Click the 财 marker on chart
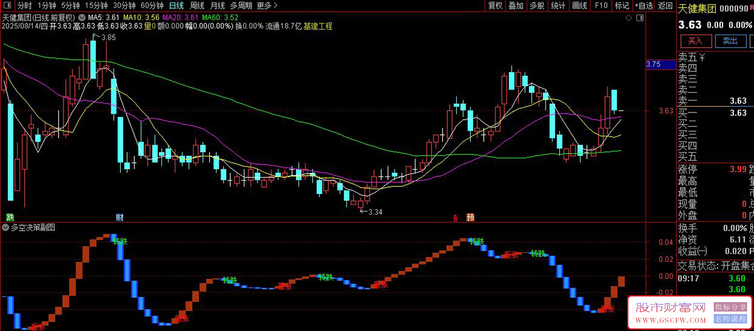 tap(119, 217)
